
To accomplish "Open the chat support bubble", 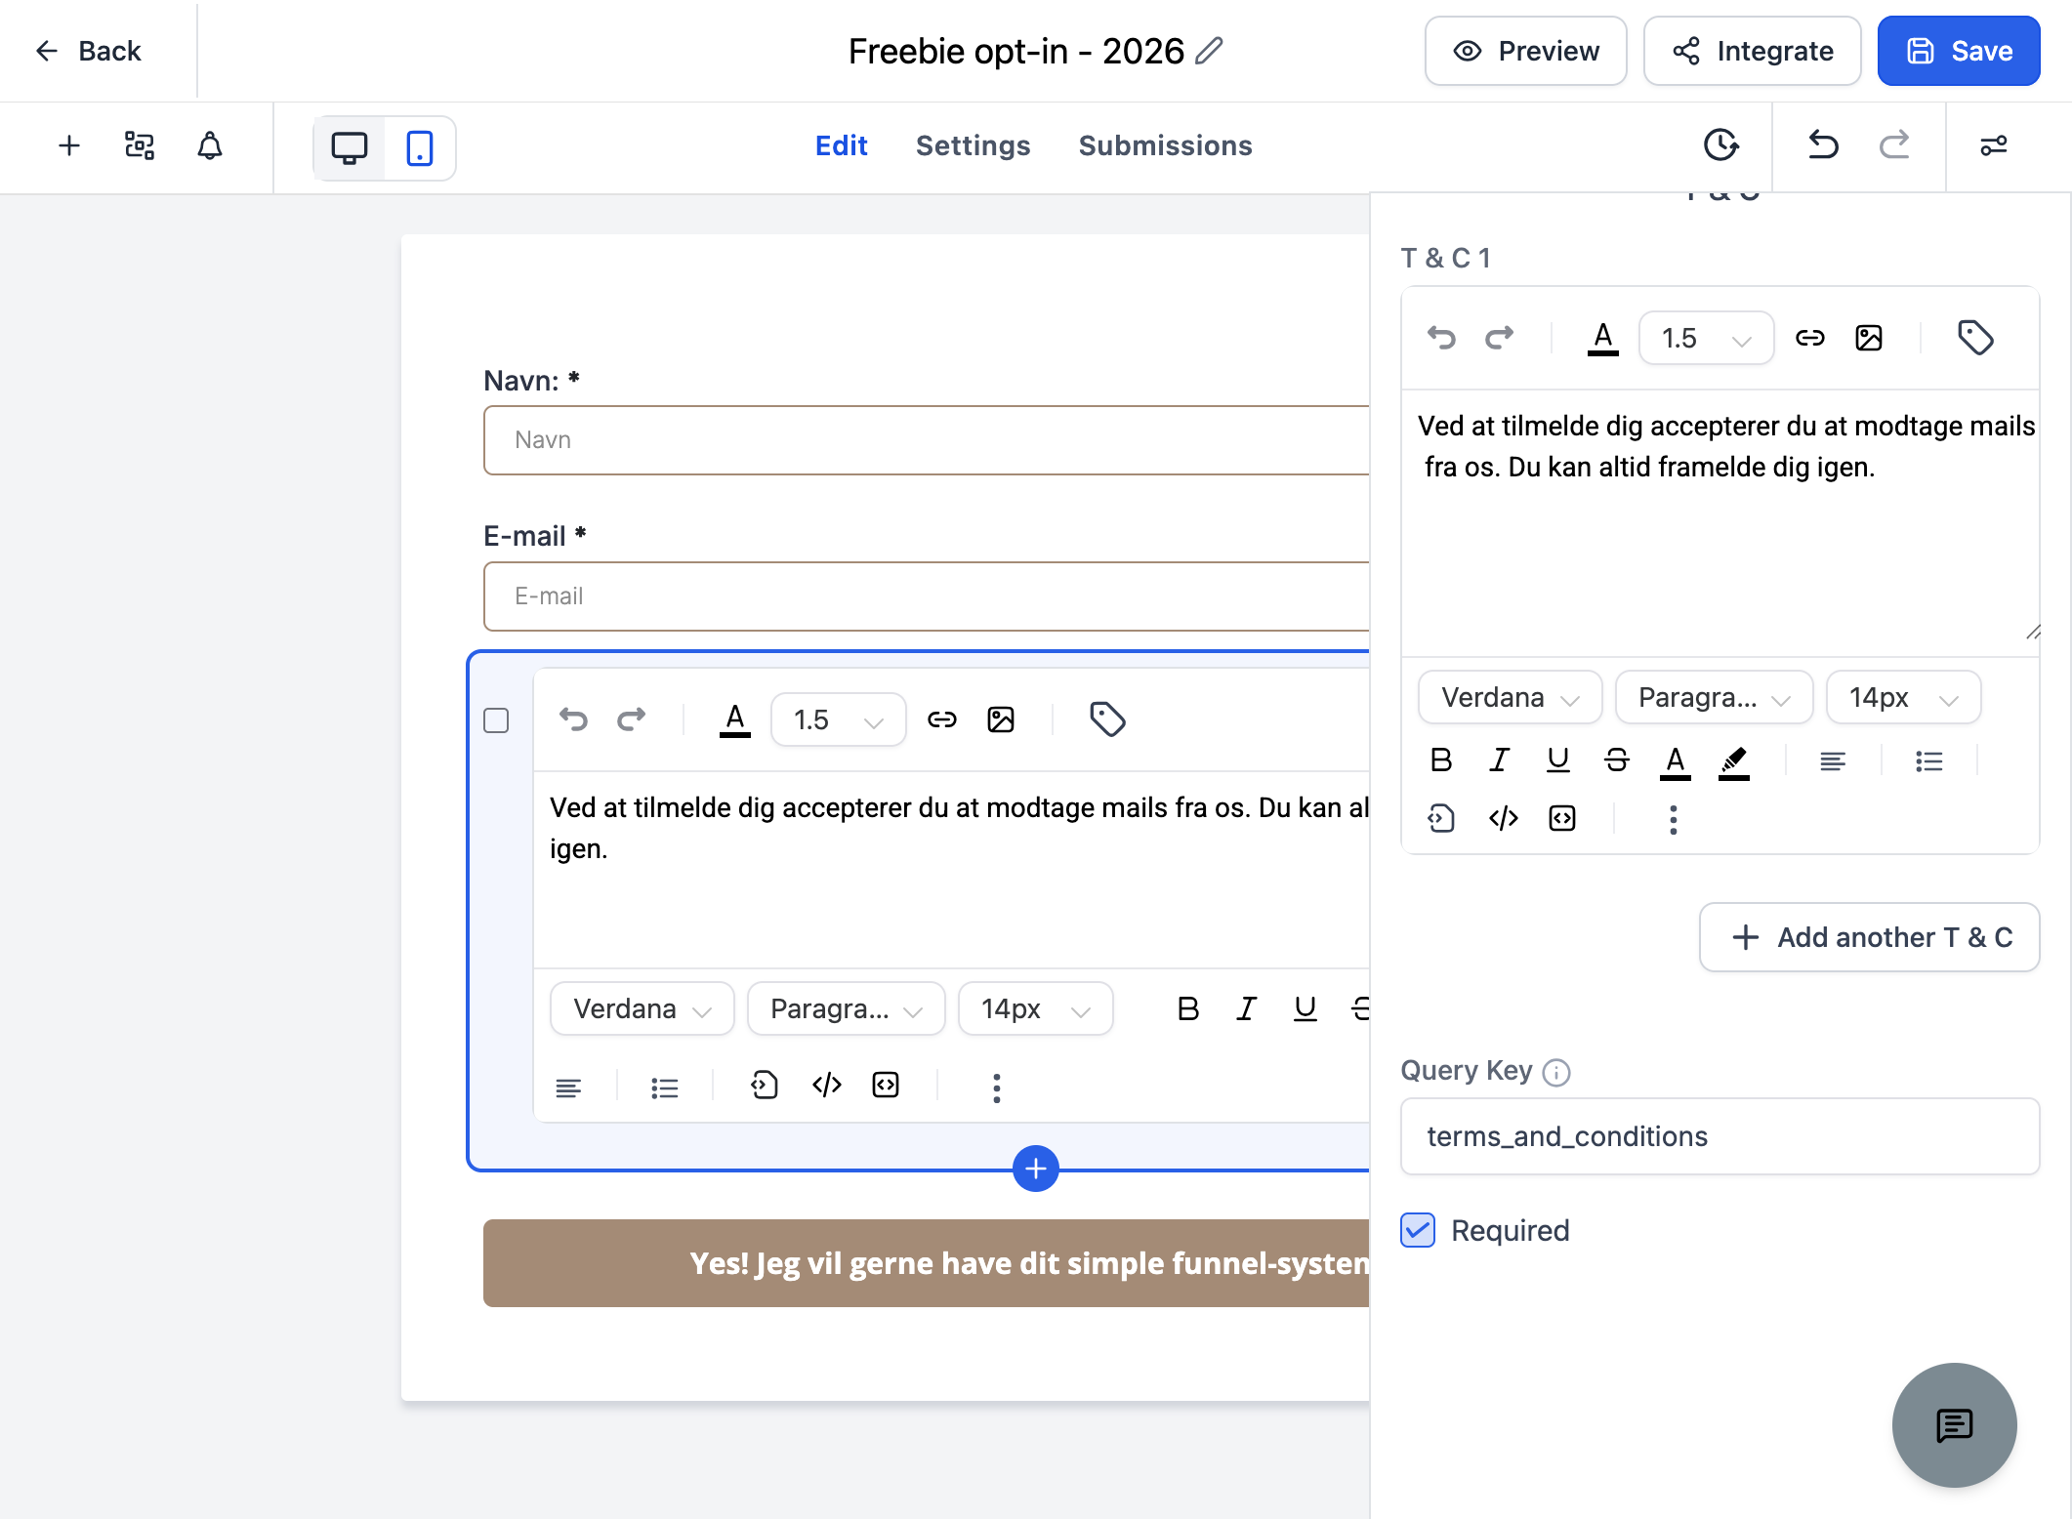I will click(x=1954, y=1425).
